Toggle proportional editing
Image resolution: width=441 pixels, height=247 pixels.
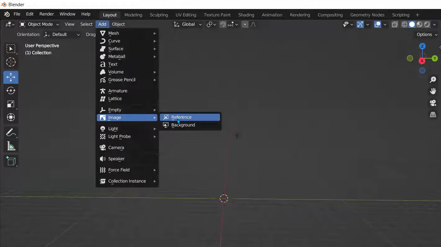click(x=245, y=24)
